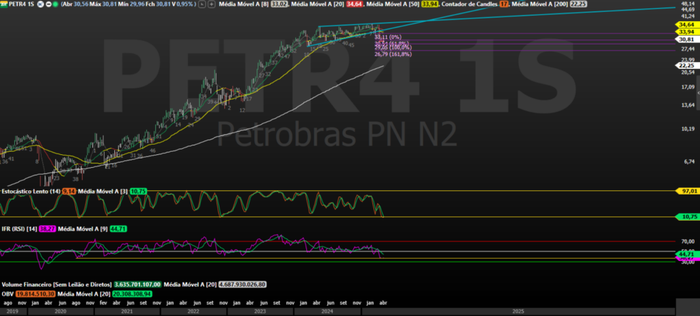This screenshot has width=700, height=316.
Task: Click the 2019 year segment on timeline
Action: pos(13,311)
